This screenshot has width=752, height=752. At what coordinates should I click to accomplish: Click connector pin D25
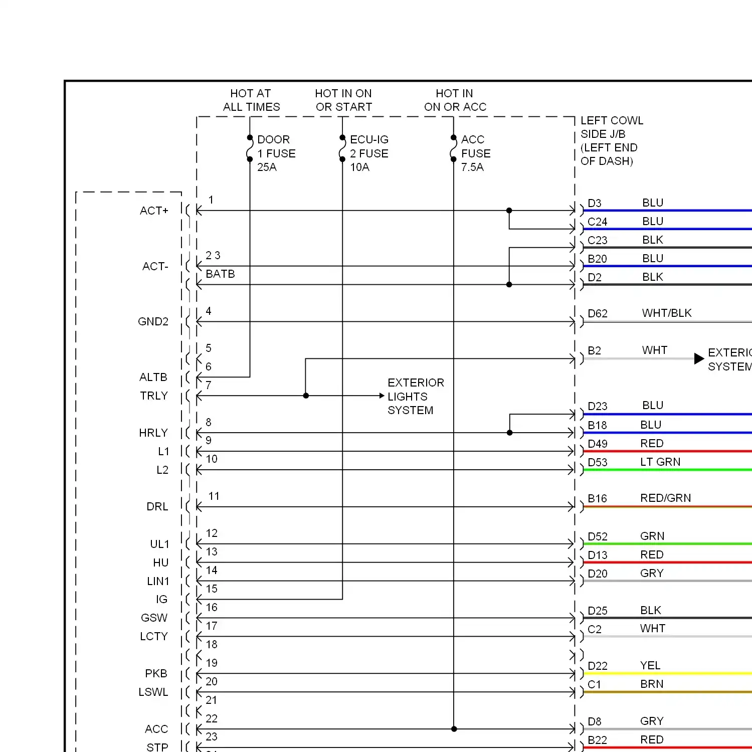(597, 611)
